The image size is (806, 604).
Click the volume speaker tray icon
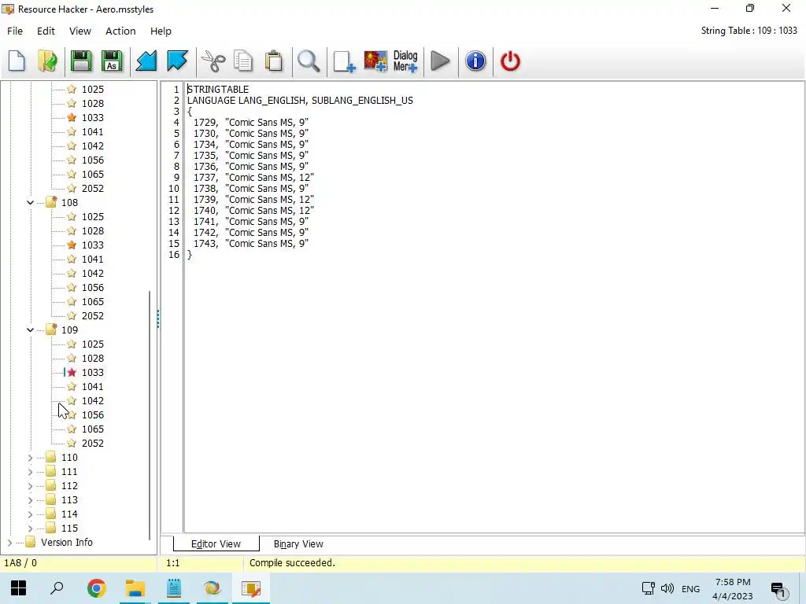(x=667, y=588)
